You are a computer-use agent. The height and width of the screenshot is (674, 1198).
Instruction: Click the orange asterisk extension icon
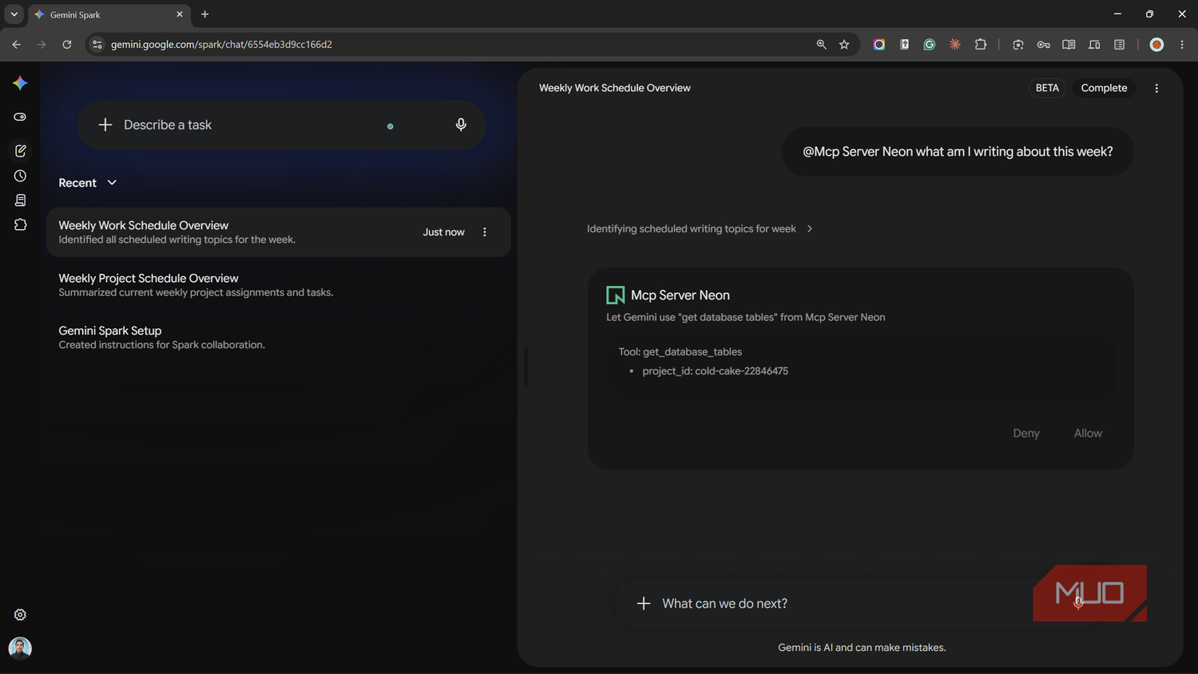tap(955, 45)
